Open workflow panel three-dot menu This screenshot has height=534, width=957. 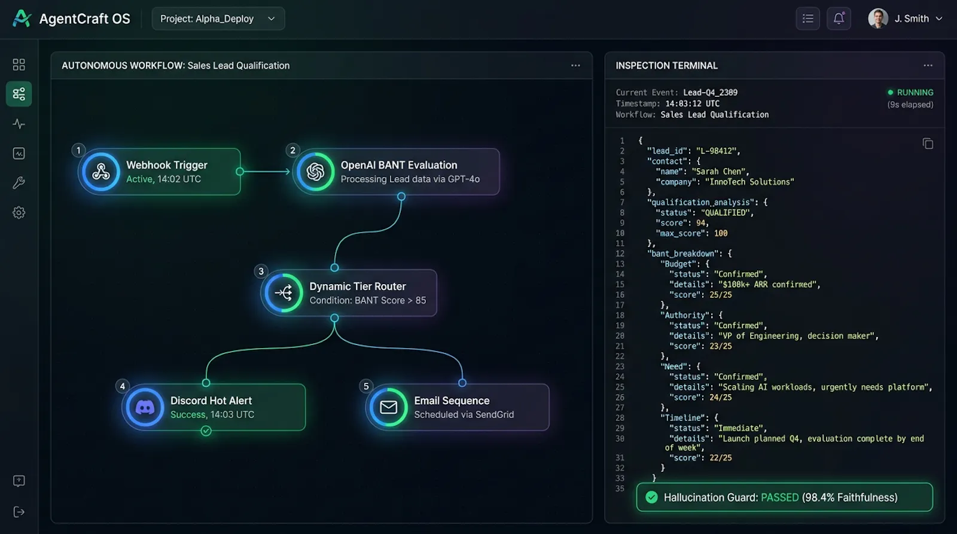575,66
